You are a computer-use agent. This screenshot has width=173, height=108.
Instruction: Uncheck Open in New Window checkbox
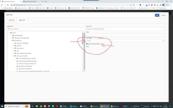click(x=87, y=44)
